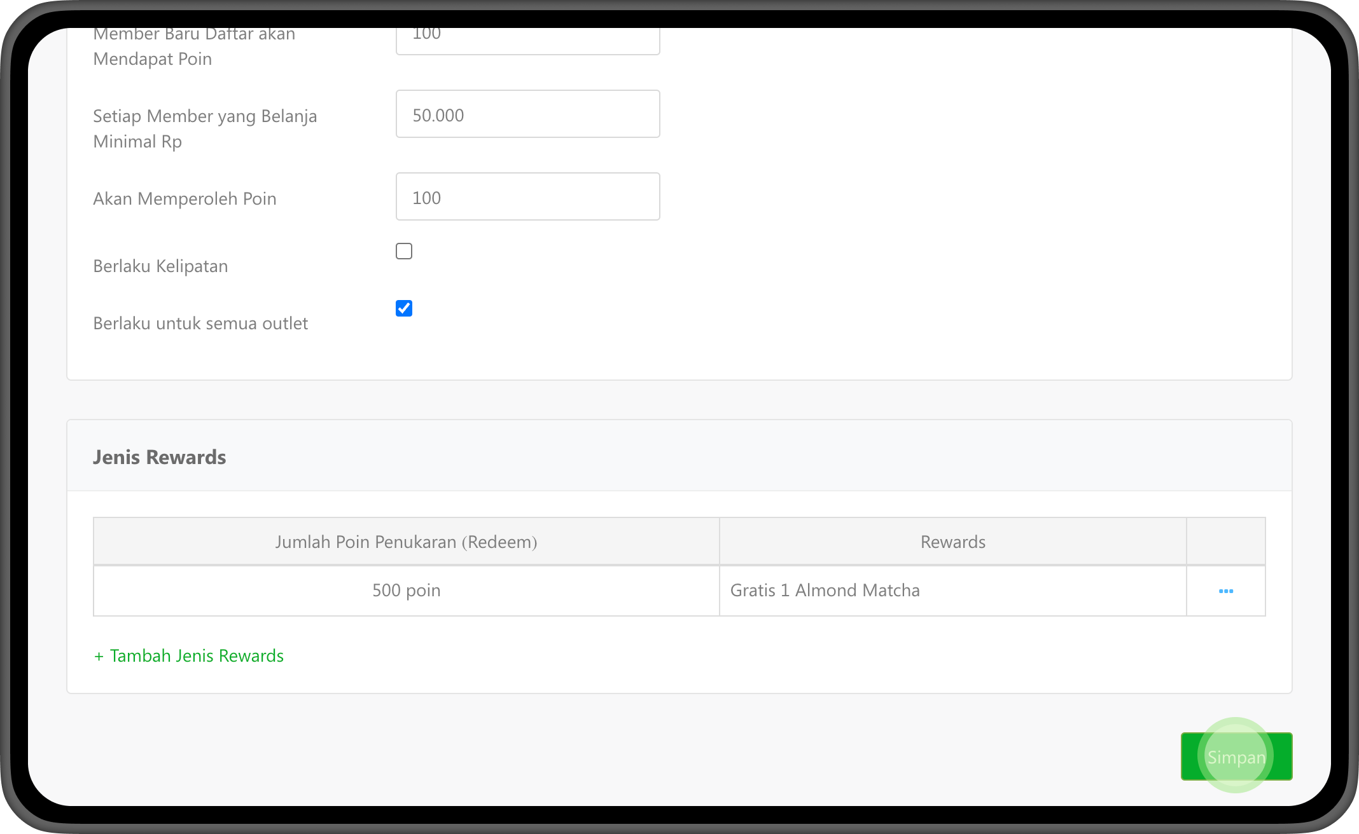Viewport: 1359px width, 834px height.
Task: Click the new member points field at top
Action: coord(527,39)
